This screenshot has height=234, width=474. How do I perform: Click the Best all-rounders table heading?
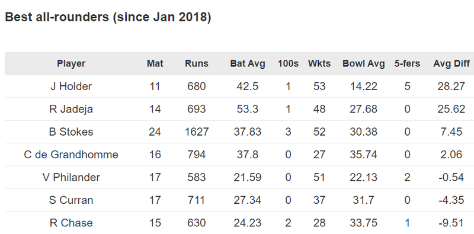(x=108, y=17)
